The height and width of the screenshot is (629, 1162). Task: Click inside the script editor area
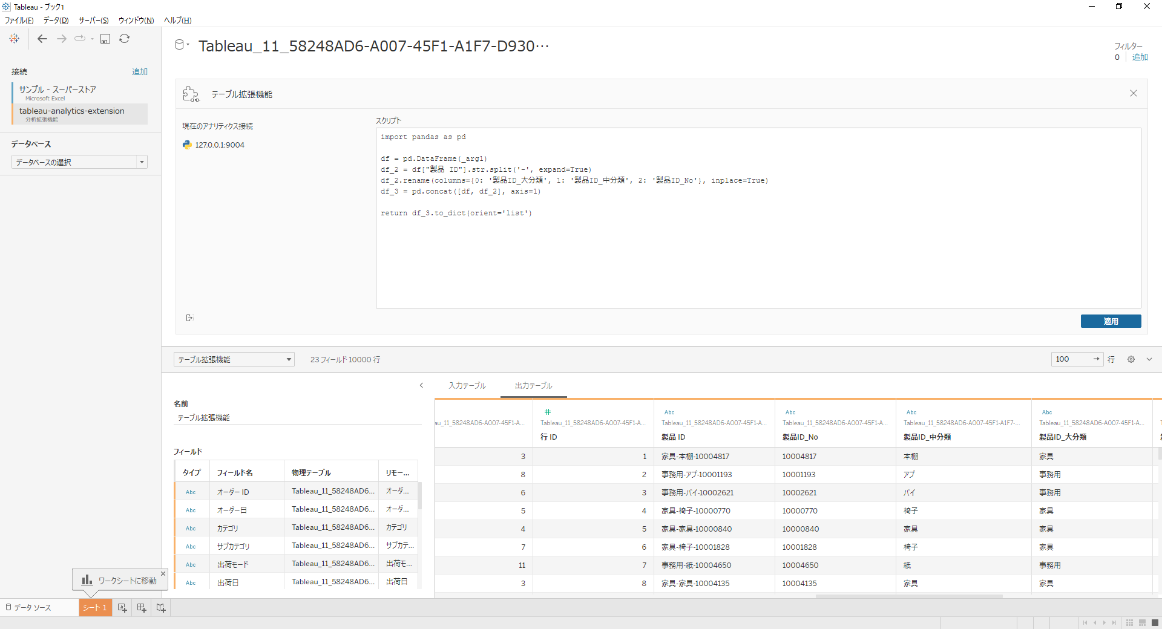pyautogui.click(x=758, y=218)
